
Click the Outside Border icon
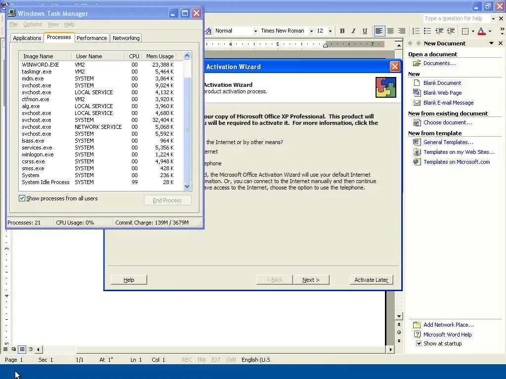click(465, 31)
